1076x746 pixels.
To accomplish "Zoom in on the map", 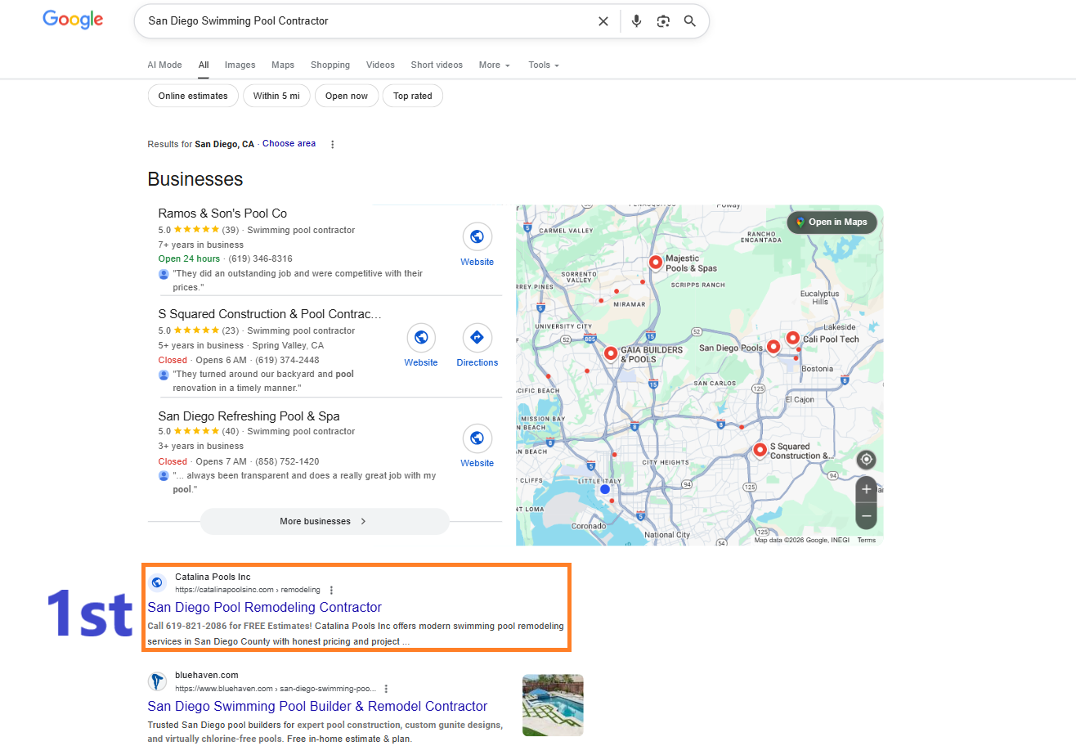I will click(x=867, y=491).
